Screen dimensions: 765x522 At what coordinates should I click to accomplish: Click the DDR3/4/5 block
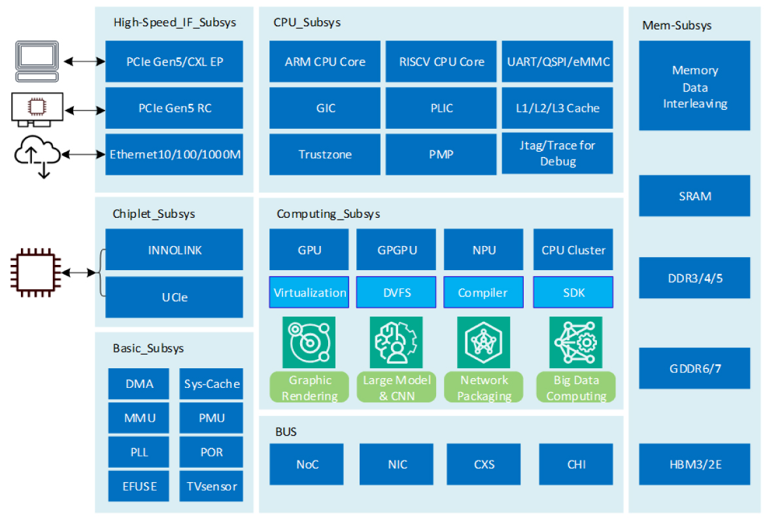(x=695, y=278)
